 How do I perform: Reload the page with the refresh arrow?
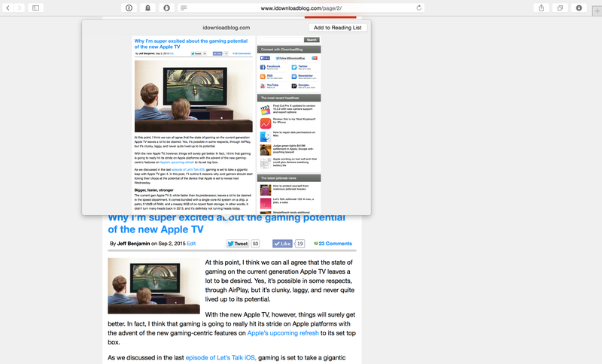419,8
